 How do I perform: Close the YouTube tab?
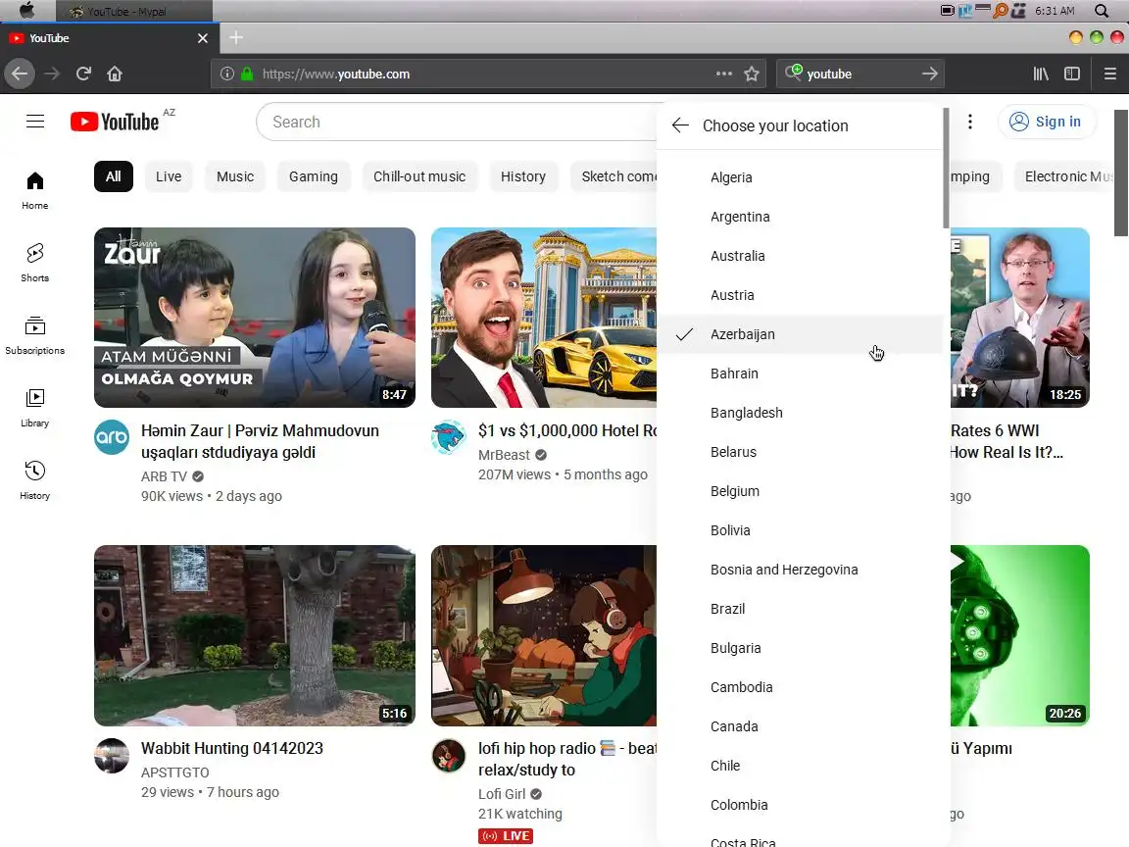(x=202, y=38)
